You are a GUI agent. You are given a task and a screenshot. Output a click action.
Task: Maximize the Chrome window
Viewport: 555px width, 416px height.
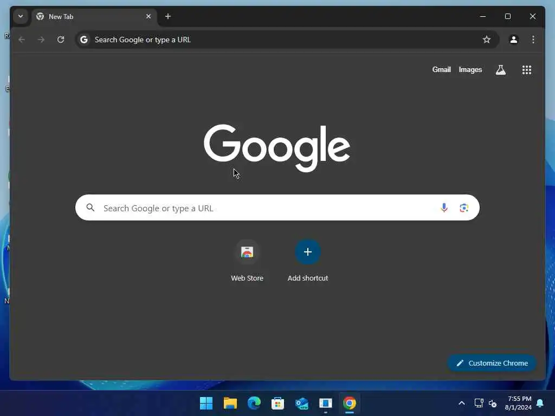point(507,16)
